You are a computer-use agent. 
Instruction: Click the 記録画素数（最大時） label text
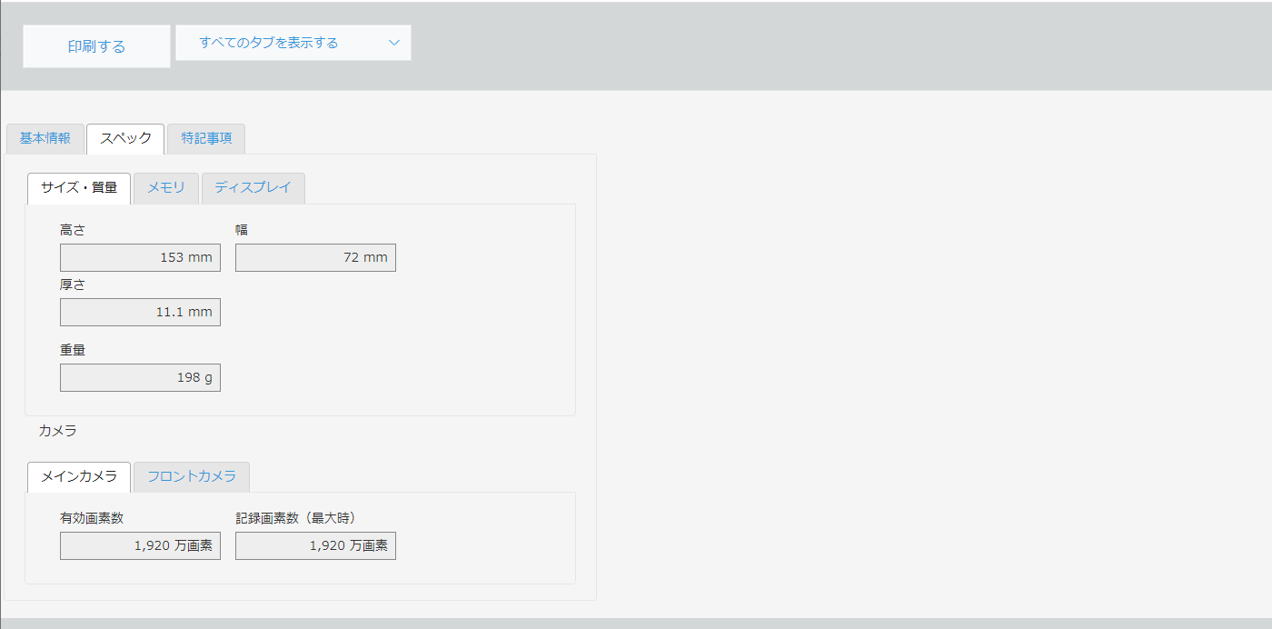pyautogui.click(x=295, y=518)
